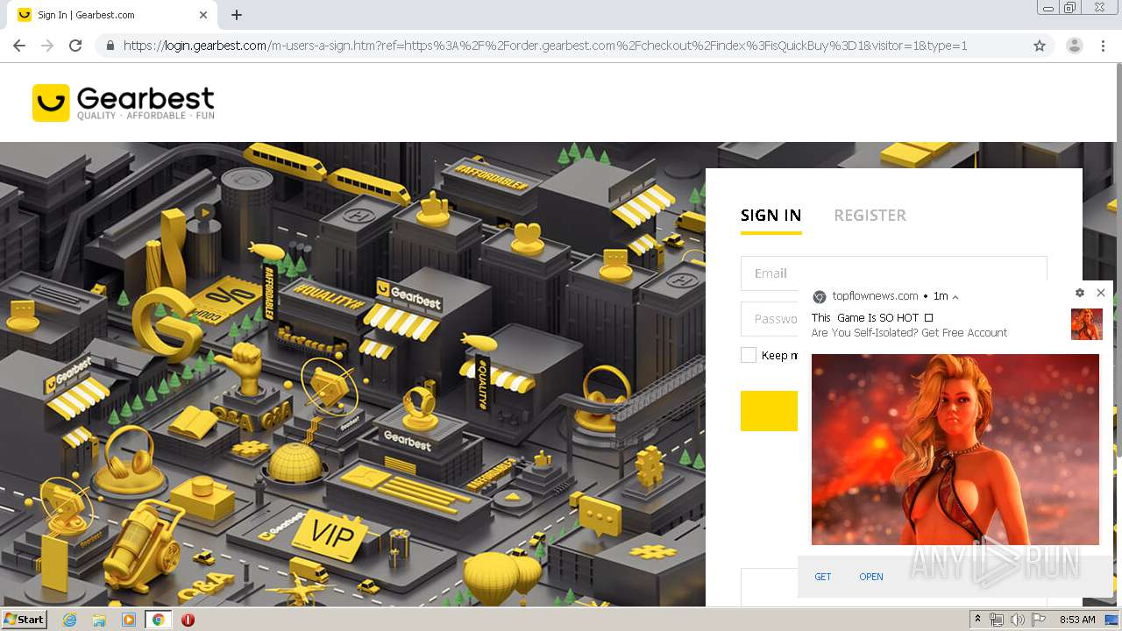Click the large notification banner image
Viewport: 1122px width, 631px height.
coord(955,450)
